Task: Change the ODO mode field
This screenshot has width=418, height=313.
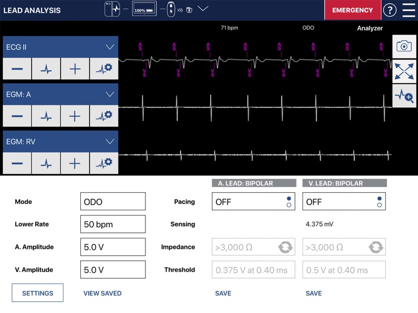Action: point(113,202)
